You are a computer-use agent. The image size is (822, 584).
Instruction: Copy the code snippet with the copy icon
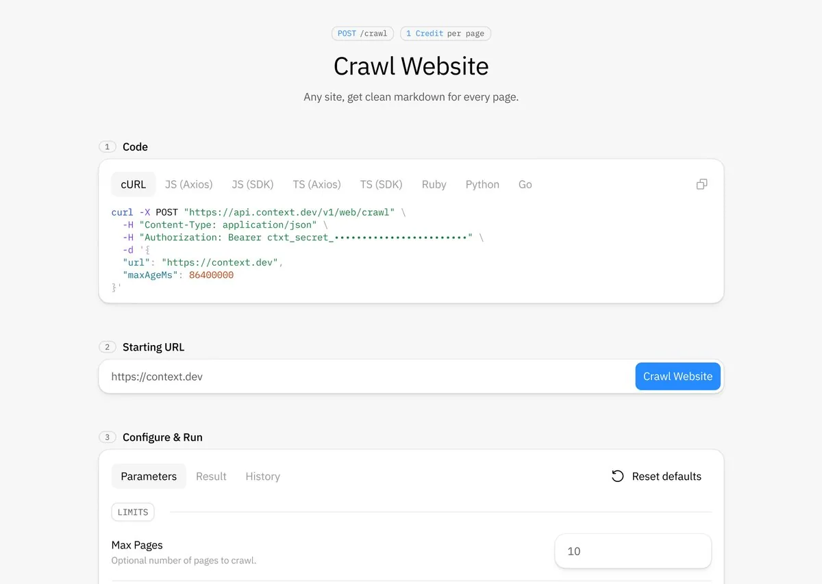[x=701, y=184]
